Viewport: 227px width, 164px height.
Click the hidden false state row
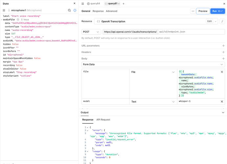(11, 44)
